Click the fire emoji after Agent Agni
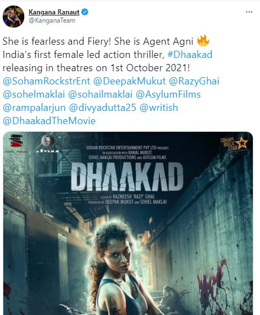Screen dimensions: 260x315 [203, 41]
